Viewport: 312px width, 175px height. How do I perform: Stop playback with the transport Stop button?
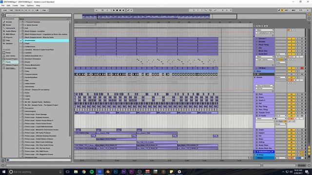[x=117, y=10]
